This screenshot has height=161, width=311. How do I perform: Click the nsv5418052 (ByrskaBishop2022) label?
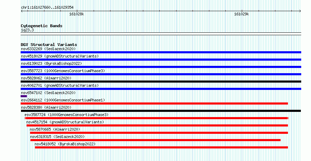65,144
